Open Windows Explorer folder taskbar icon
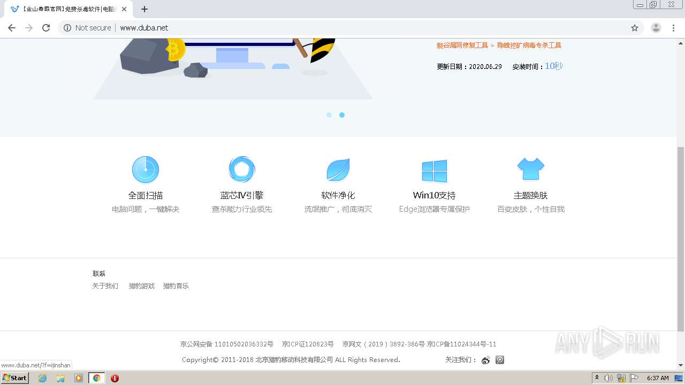Image resolution: width=685 pixels, height=385 pixels. click(60, 378)
